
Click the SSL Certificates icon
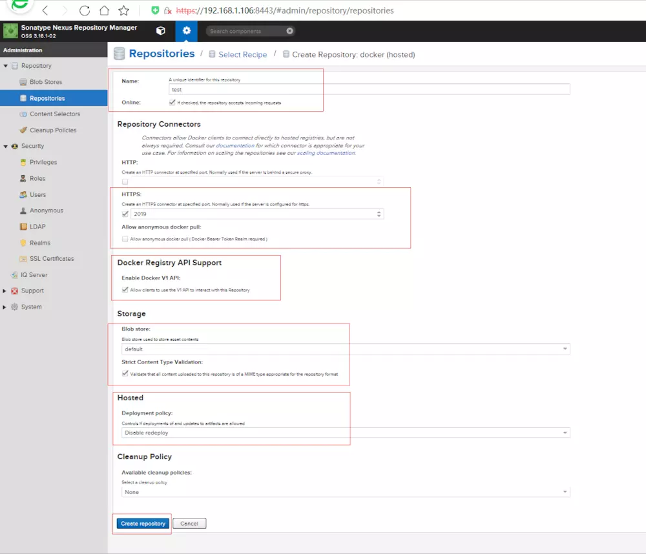pos(23,259)
